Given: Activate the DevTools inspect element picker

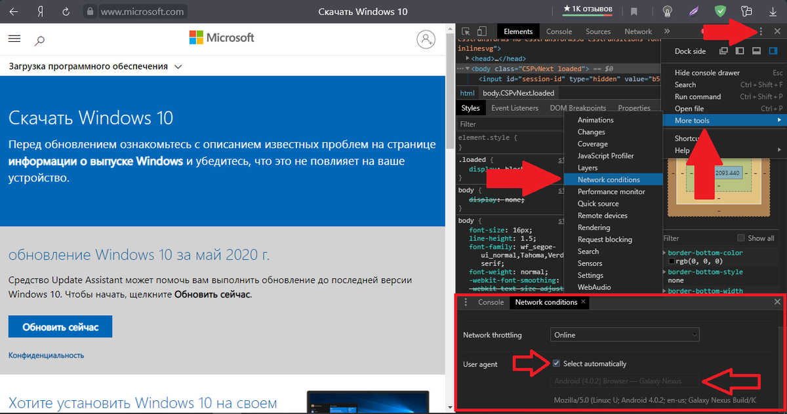Looking at the screenshot, I should click(x=466, y=31).
